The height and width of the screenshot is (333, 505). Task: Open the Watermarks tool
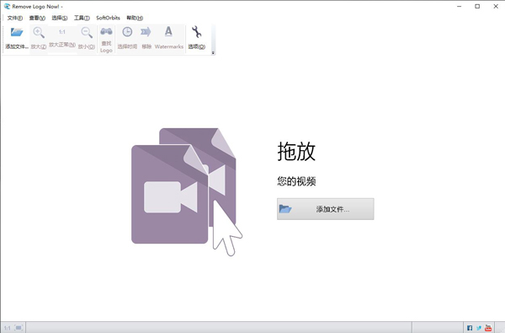click(169, 38)
